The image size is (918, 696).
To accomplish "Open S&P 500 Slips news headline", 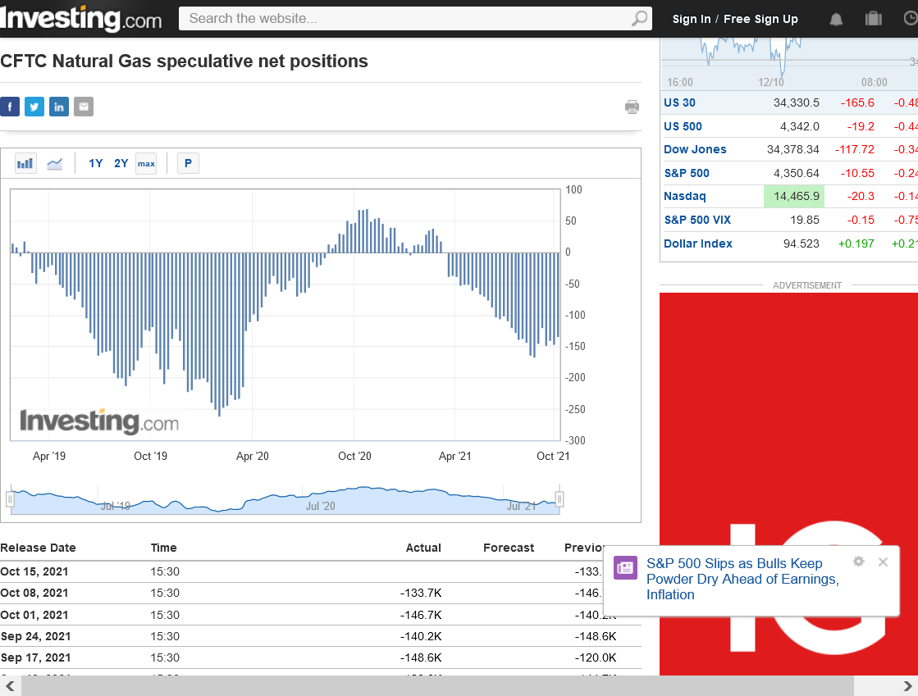I will (x=742, y=579).
